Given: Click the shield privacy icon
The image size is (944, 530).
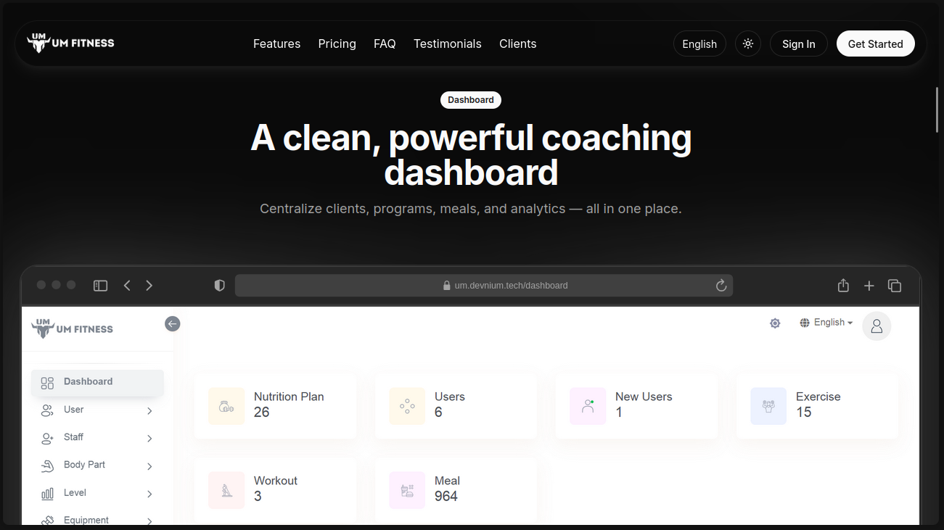Looking at the screenshot, I should tap(219, 286).
